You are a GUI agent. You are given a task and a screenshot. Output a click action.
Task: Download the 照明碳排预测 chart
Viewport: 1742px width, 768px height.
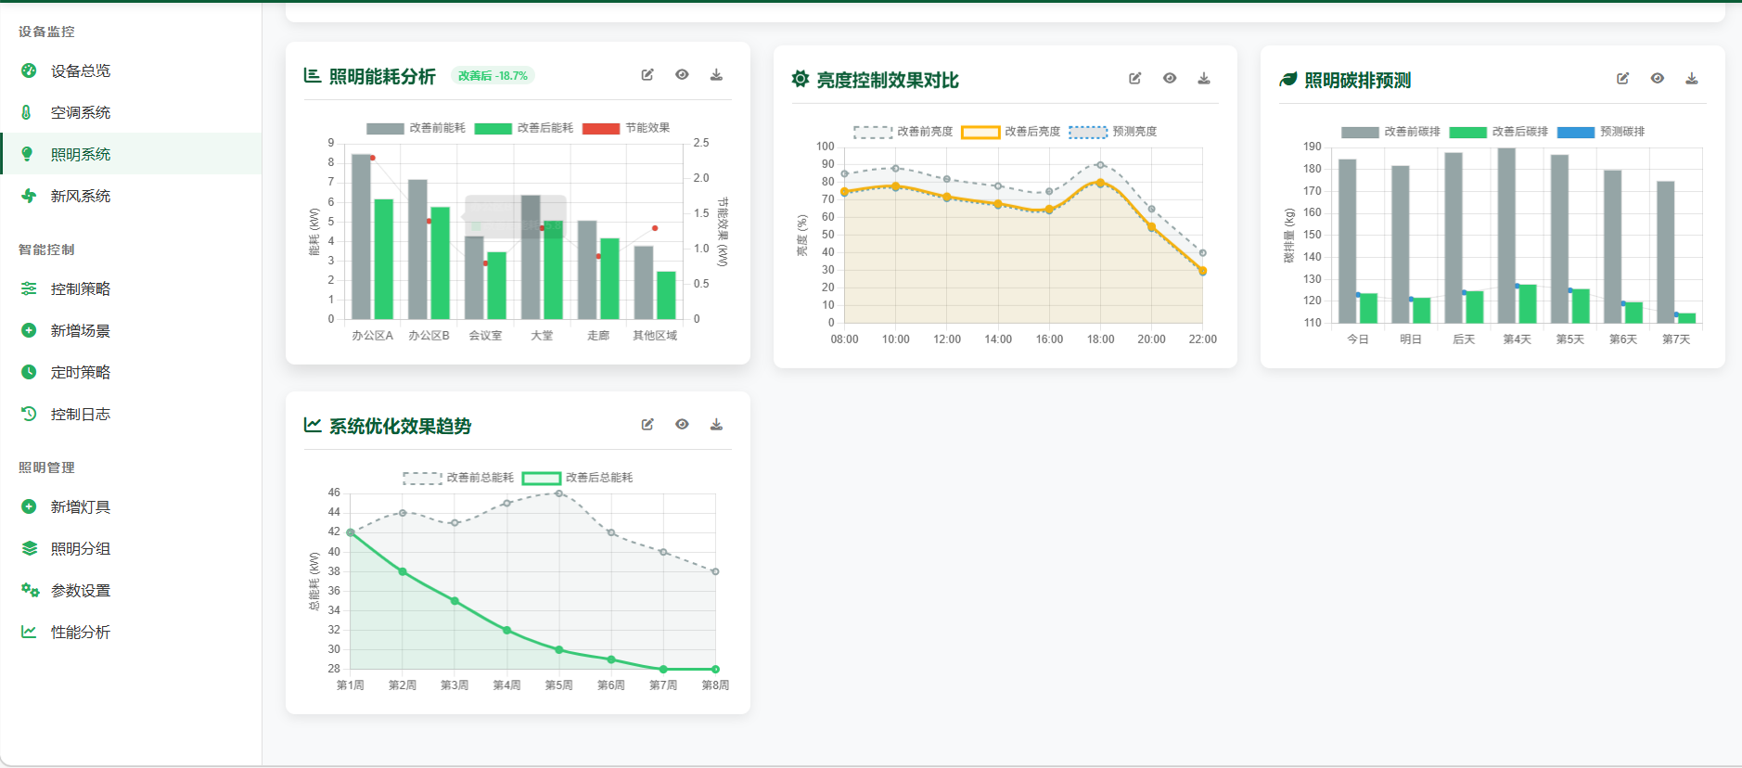pyautogui.click(x=1691, y=79)
